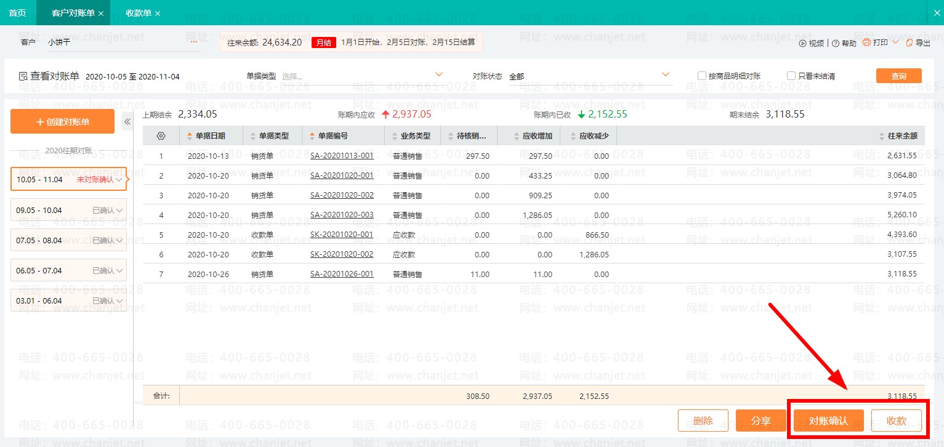Close the 客户对账单 tab
The width and height of the screenshot is (944, 447).
coord(101,13)
